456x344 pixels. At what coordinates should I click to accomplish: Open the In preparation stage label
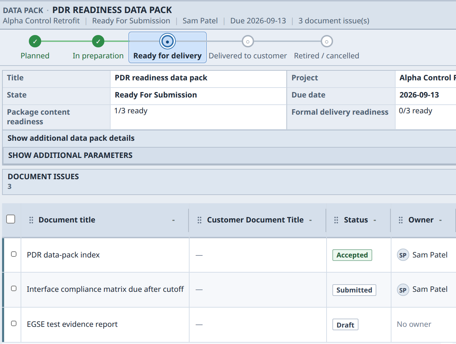coord(98,56)
